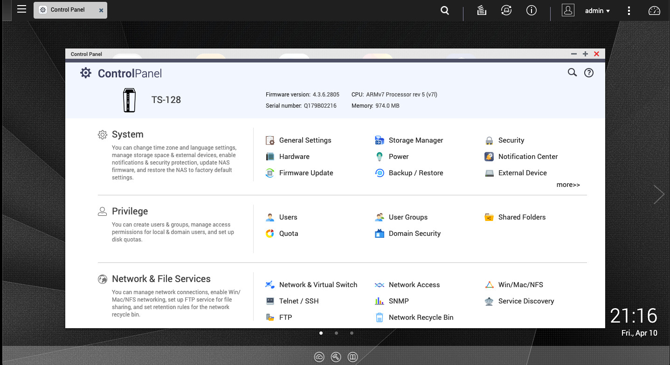Open Network & File Services heading
Viewport: 670px width, 365px height.
pyautogui.click(x=161, y=279)
